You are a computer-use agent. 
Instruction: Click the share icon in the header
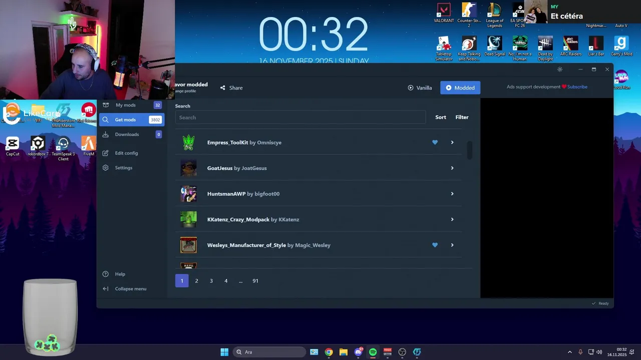[x=223, y=87]
